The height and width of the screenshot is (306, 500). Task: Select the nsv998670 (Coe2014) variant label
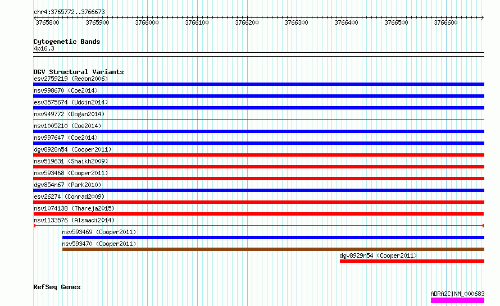pyautogui.click(x=66, y=90)
